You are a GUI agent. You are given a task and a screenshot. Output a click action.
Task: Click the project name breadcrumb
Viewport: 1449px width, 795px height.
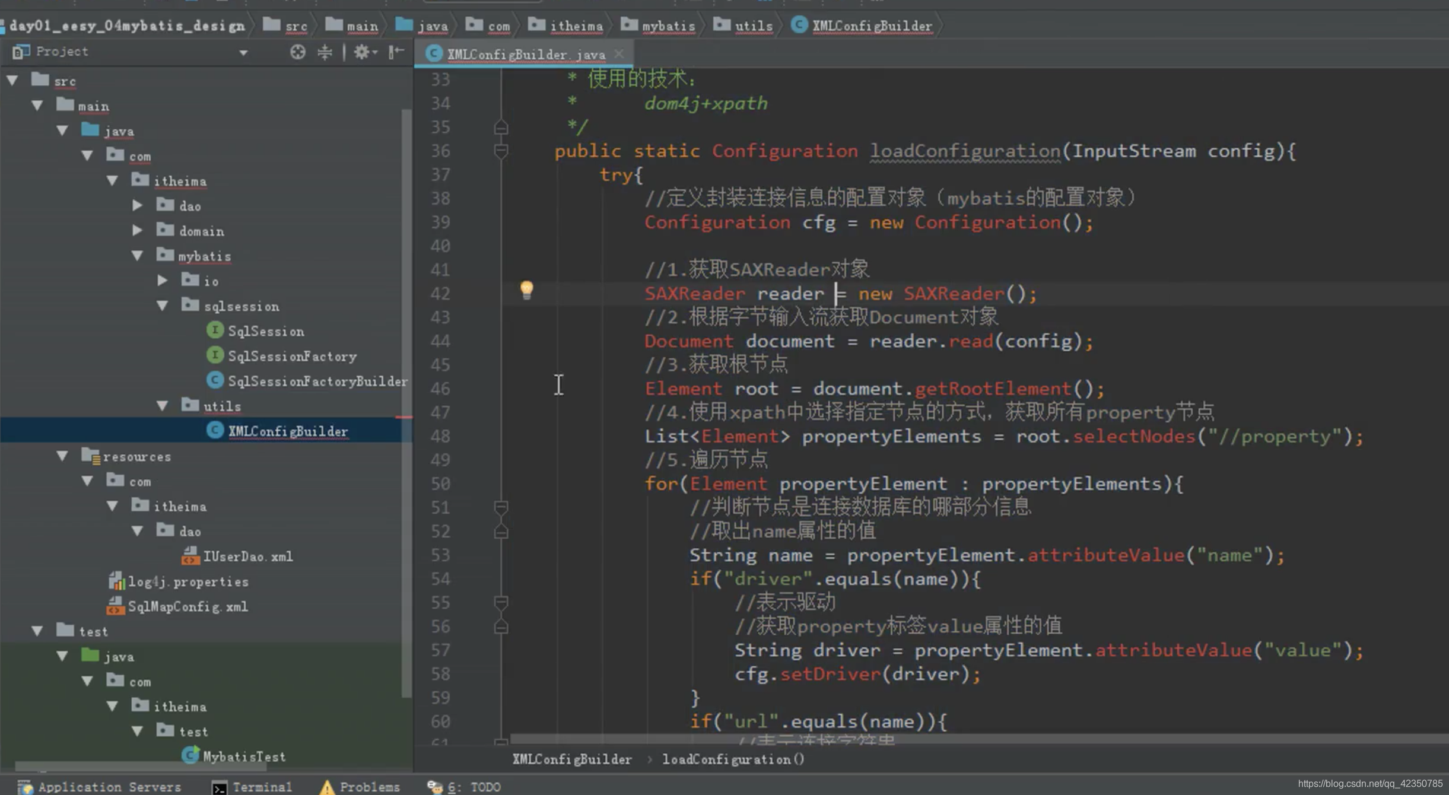point(127,26)
